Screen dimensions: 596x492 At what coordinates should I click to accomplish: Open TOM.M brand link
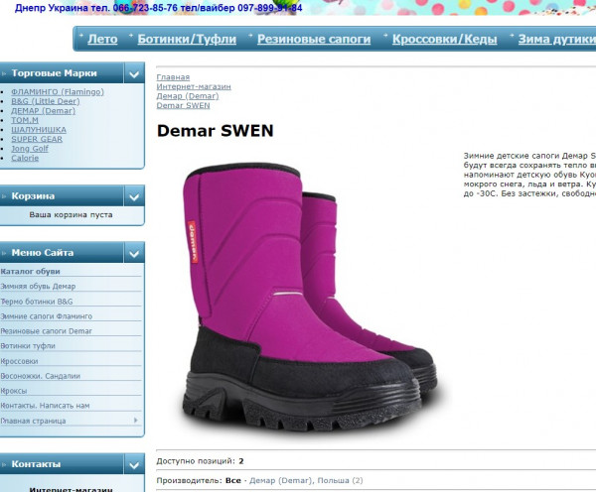(x=25, y=120)
